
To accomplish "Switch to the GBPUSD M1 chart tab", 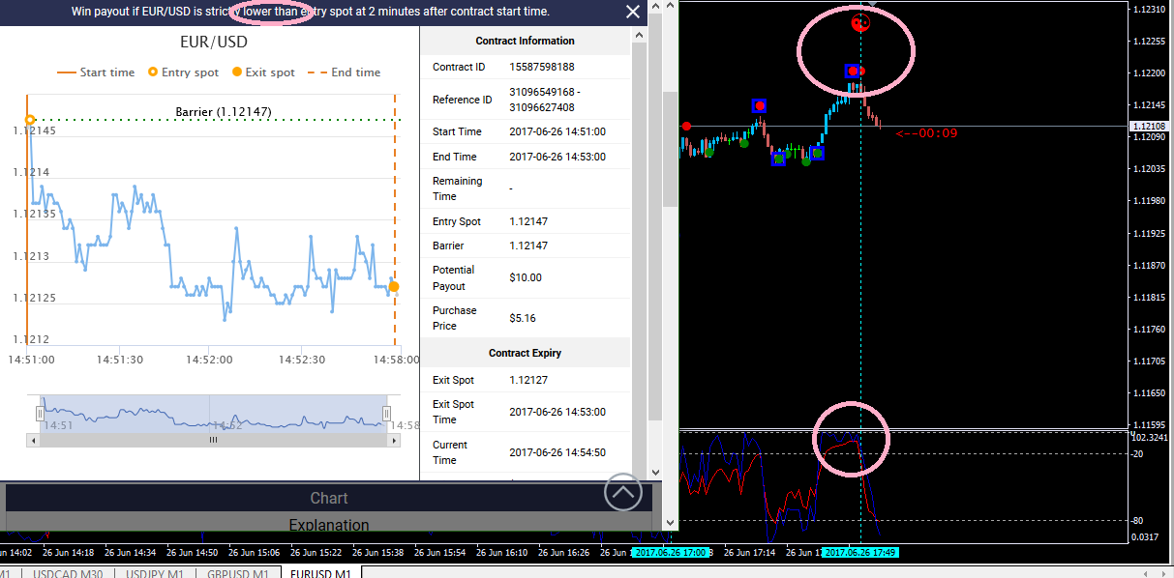I will (238, 574).
